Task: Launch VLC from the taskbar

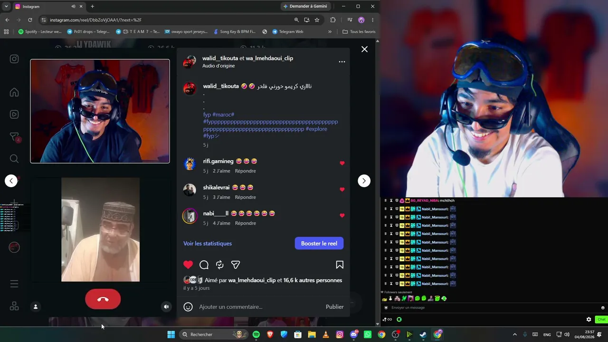Action: (x=325, y=334)
